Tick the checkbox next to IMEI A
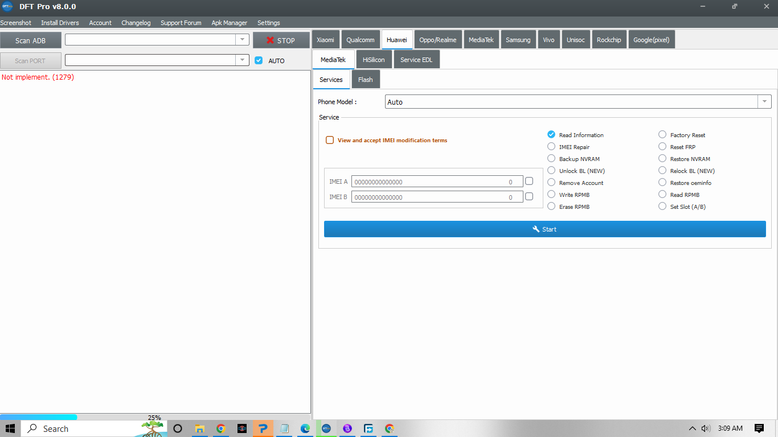The image size is (778, 437). (x=529, y=181)
